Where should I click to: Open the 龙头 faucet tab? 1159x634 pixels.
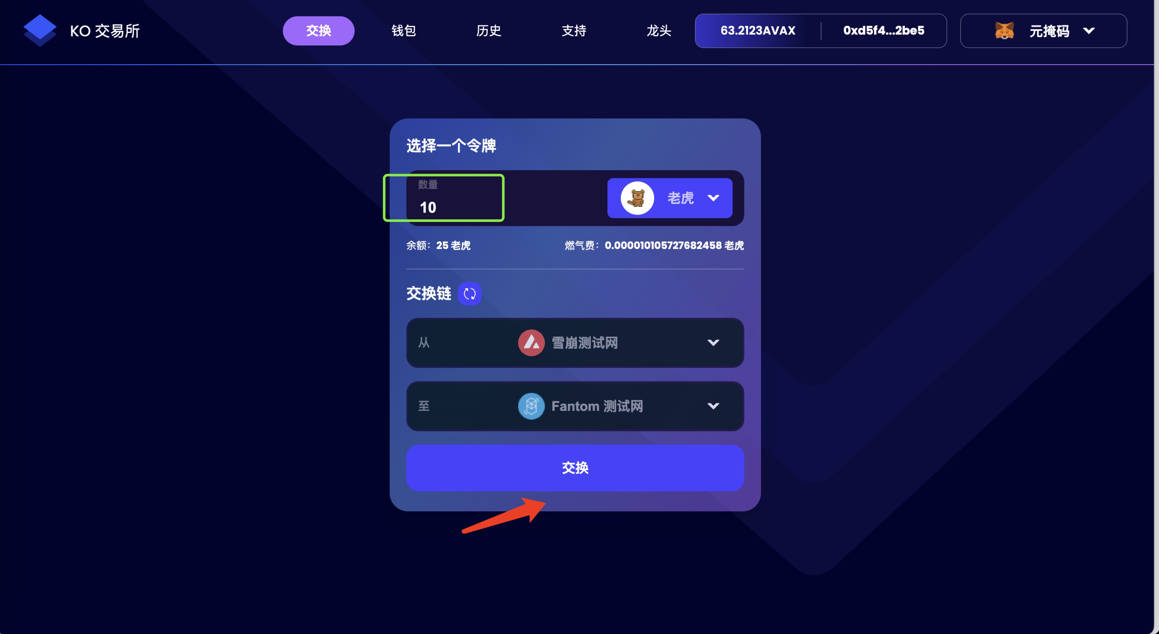click(x=659, y=30)
